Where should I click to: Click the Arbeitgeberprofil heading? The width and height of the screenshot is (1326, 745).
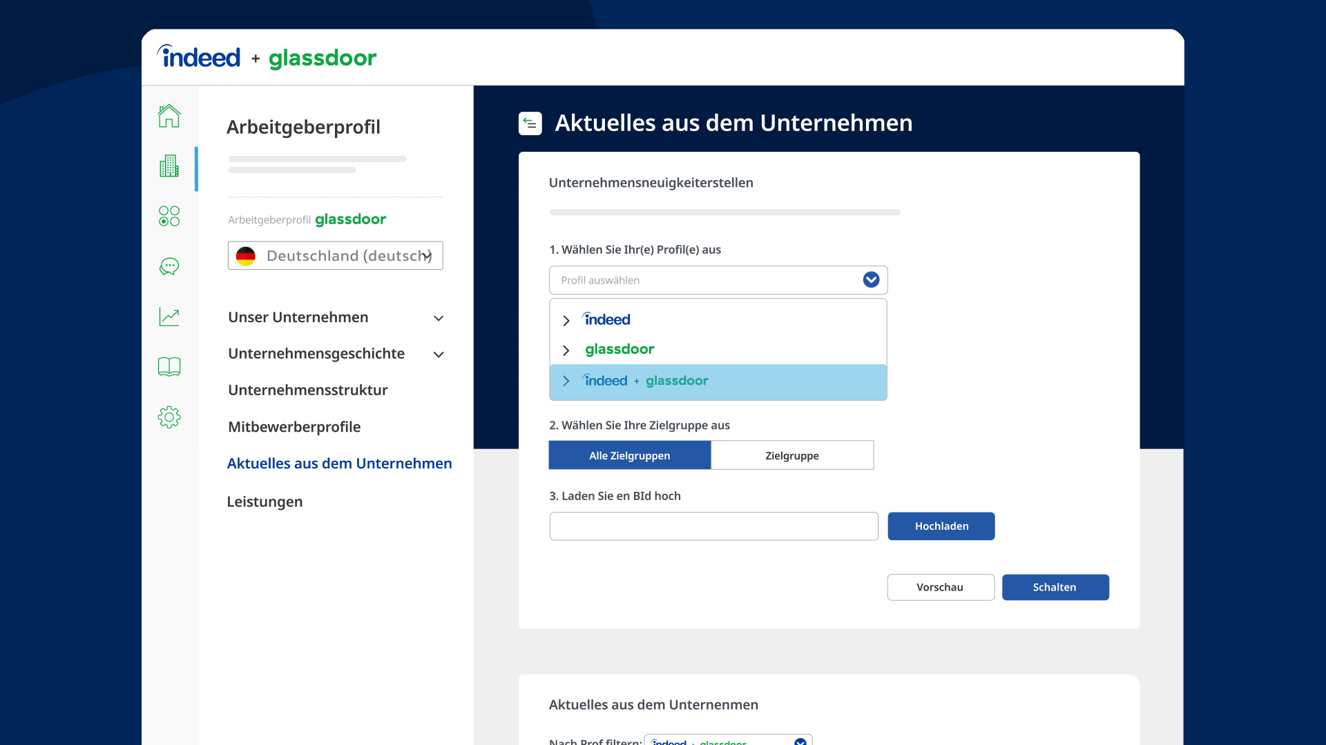(304, 127)
